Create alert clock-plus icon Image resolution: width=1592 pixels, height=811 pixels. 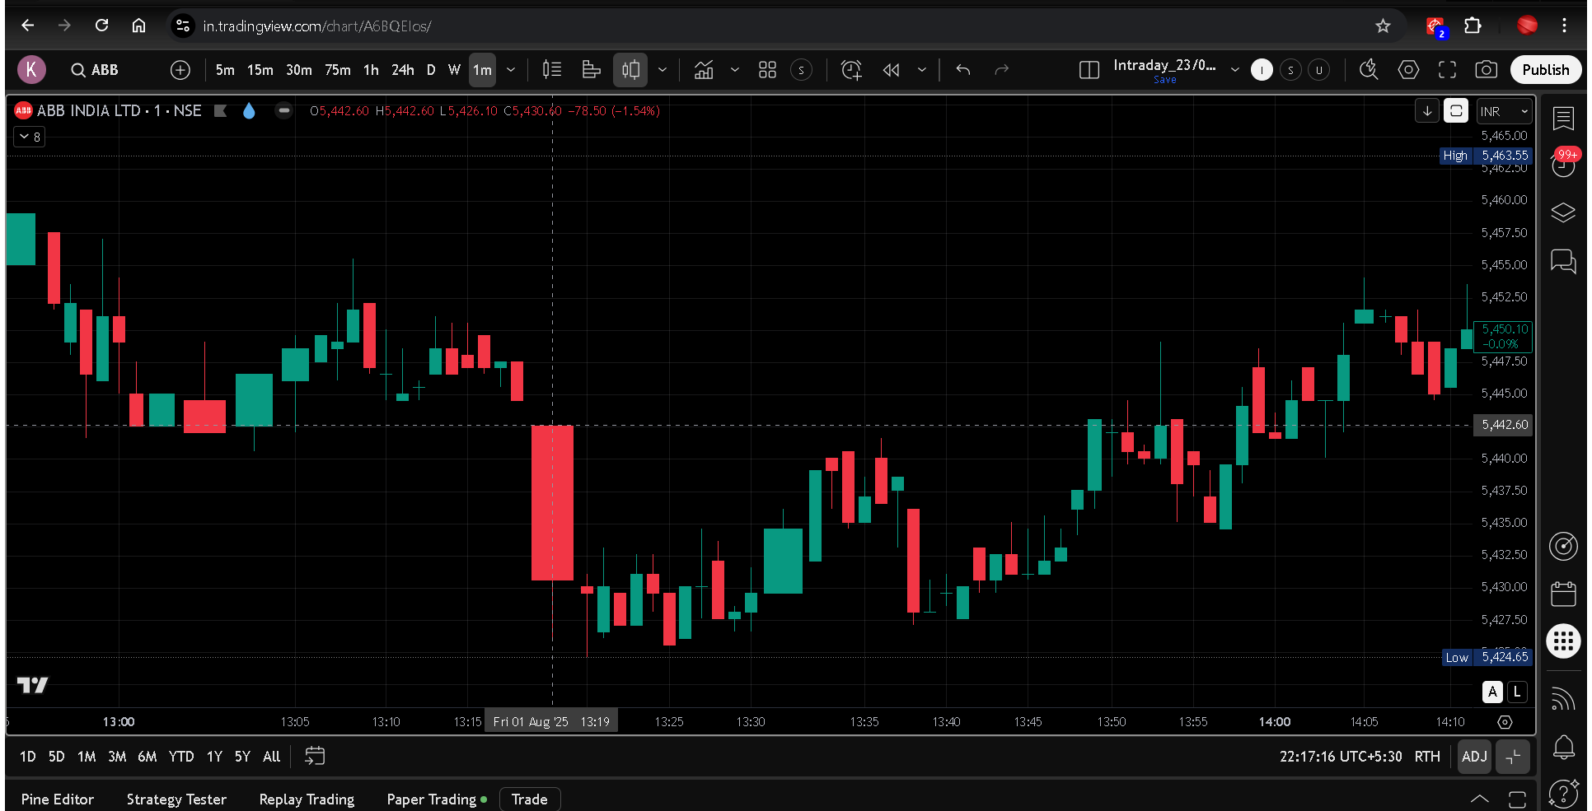click(x=851, y=70)
